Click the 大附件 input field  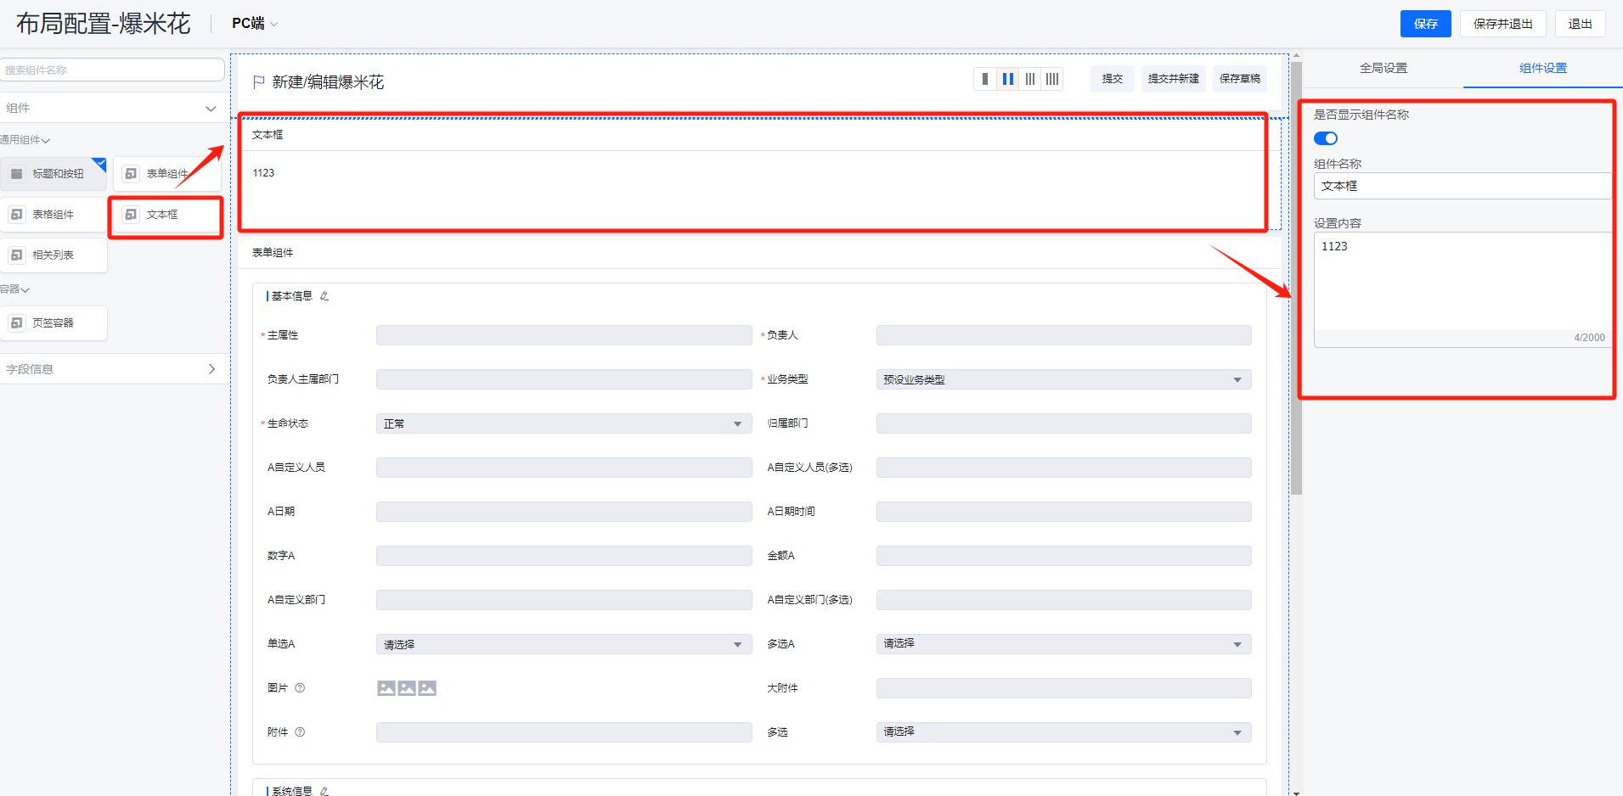1063,688
